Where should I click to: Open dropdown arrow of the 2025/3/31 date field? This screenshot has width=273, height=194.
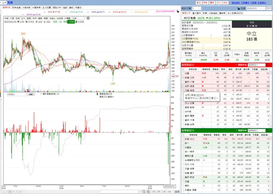click(260, 8)
